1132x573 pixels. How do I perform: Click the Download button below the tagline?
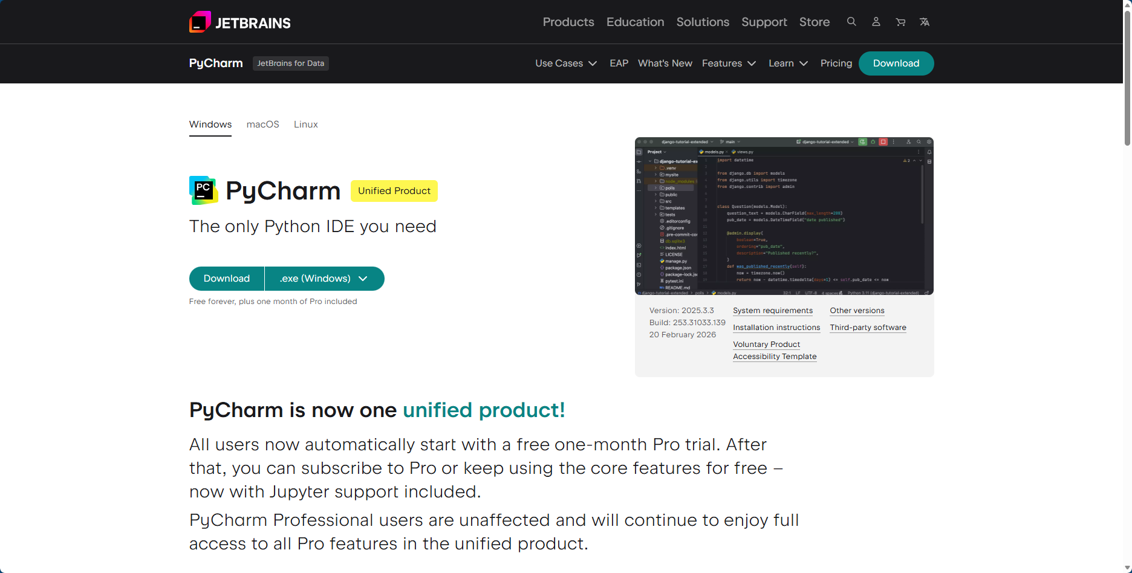[227, 279]
